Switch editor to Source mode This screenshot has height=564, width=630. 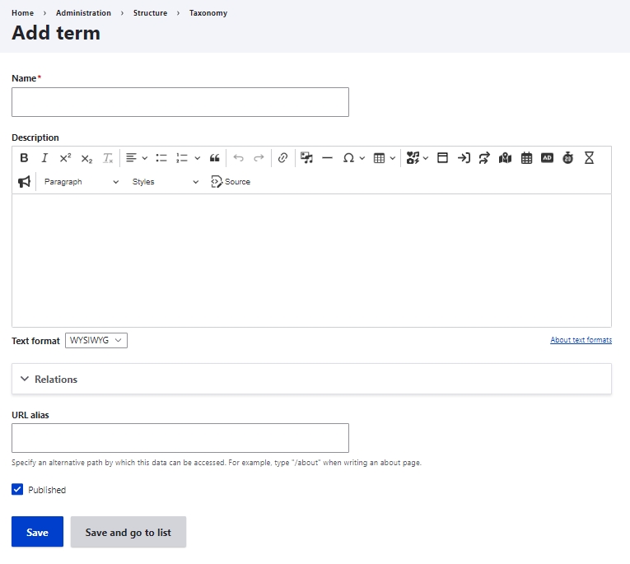(x=231, y=182)
